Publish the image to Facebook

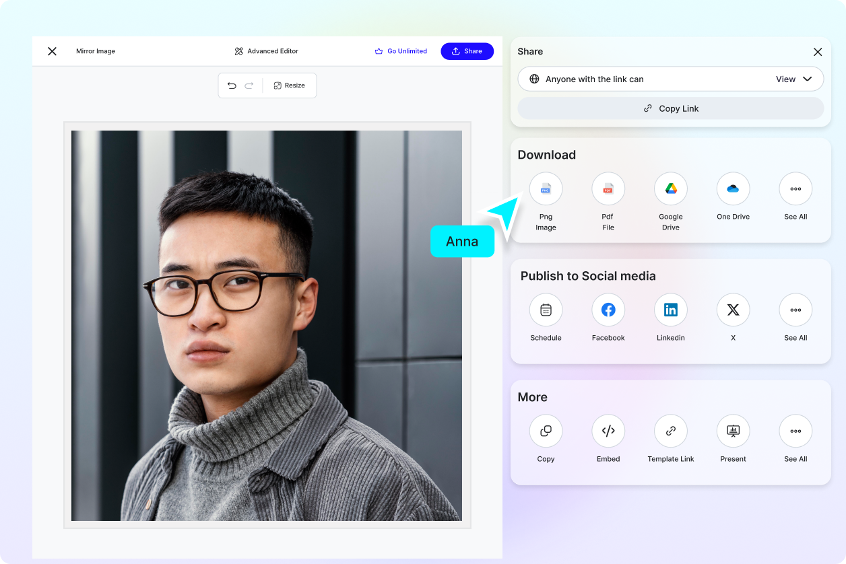(x=608, y=310)
